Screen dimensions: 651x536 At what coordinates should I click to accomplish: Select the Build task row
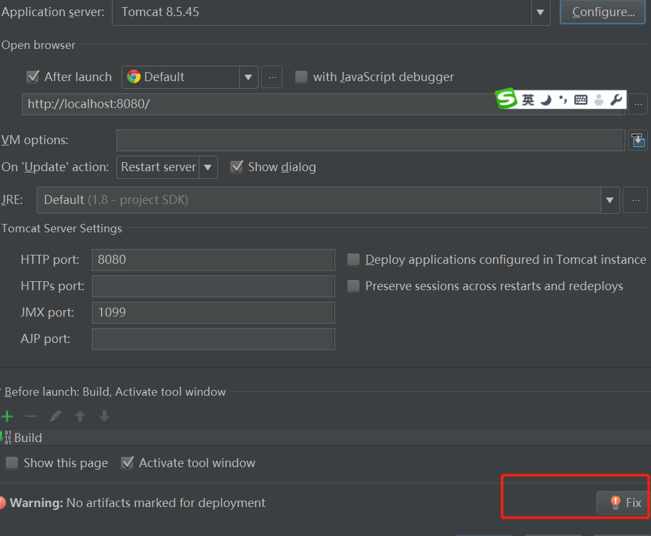click(325, 438)
